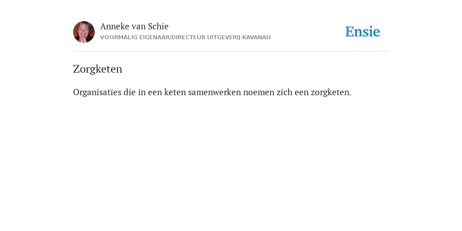This screenshot has height=231, width=462.
Task: Click the word UITGEVERIJ in subtitle
Action: point(224,37)
